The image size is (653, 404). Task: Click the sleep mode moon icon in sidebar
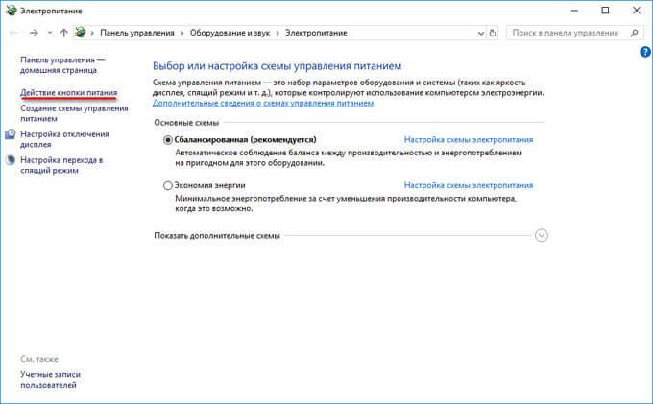pyautogui.click(x=11, y=159)
